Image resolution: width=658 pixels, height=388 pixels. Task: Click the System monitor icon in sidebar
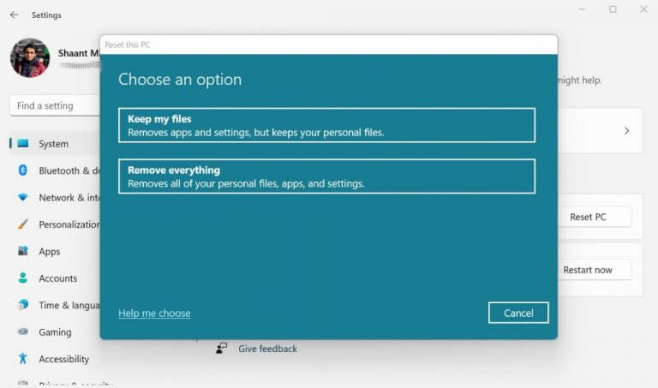pyautogui.click(x=22, y=144)
